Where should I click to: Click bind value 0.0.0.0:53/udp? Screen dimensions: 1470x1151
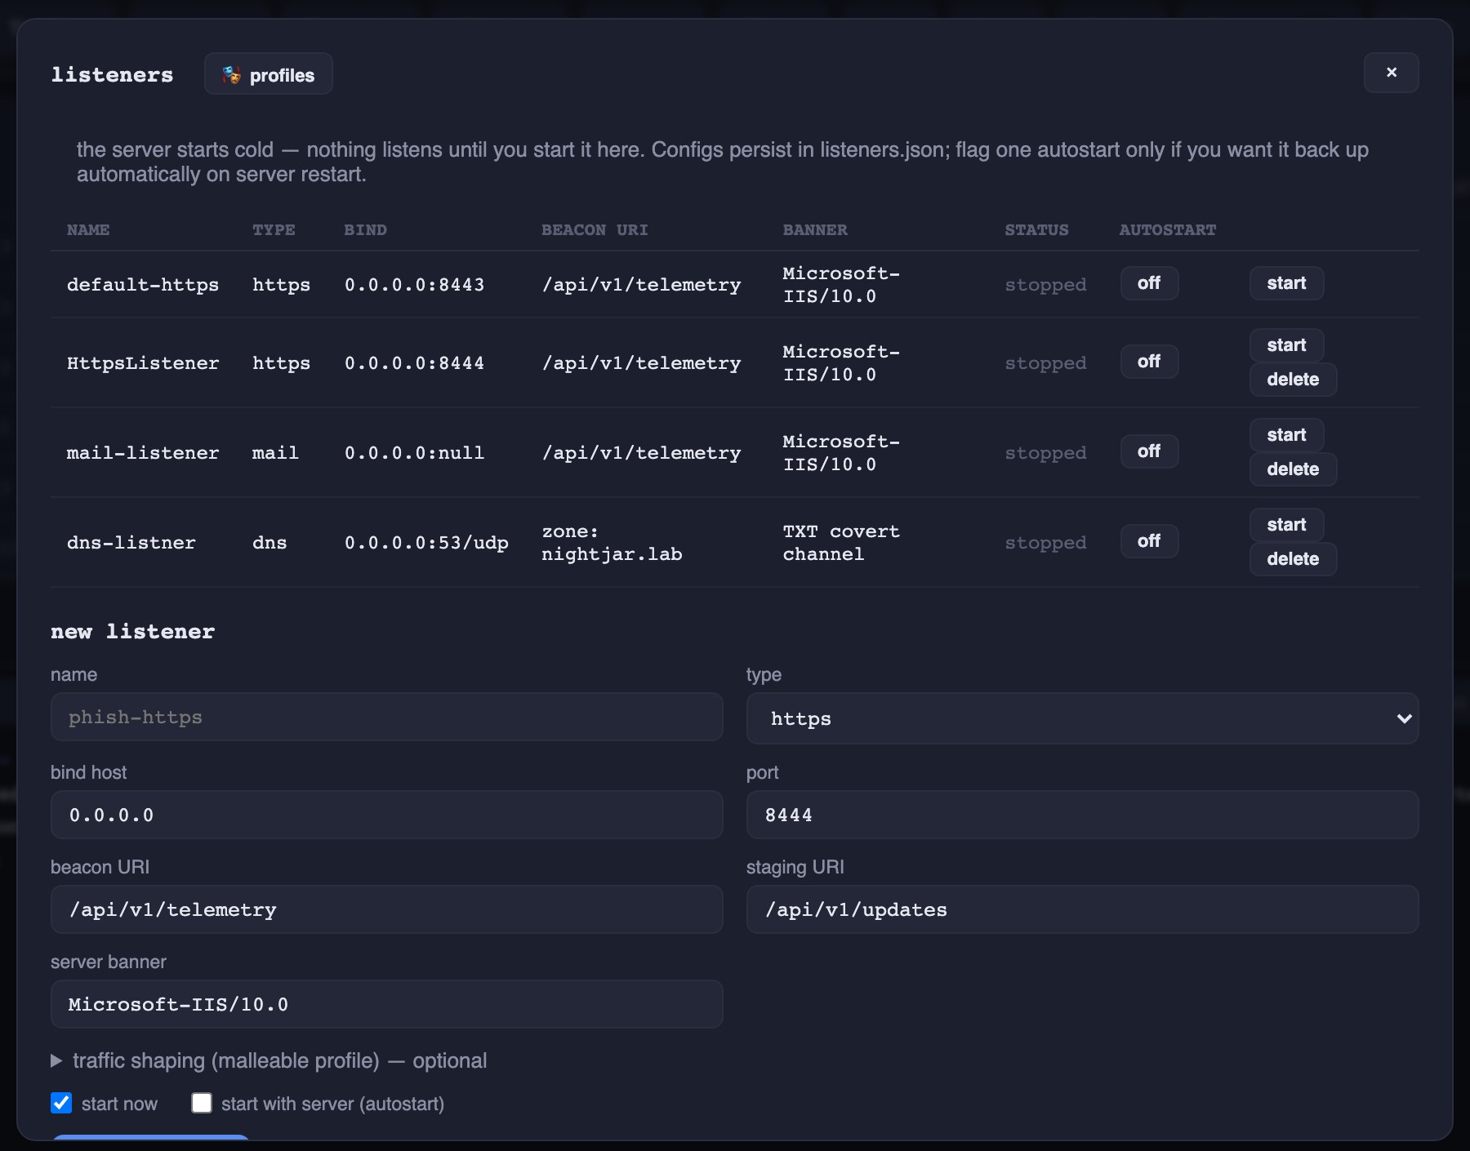[426, 543]
